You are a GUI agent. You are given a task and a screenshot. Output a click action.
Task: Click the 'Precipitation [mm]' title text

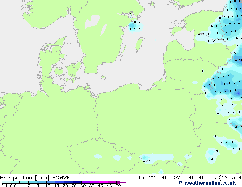24,178
